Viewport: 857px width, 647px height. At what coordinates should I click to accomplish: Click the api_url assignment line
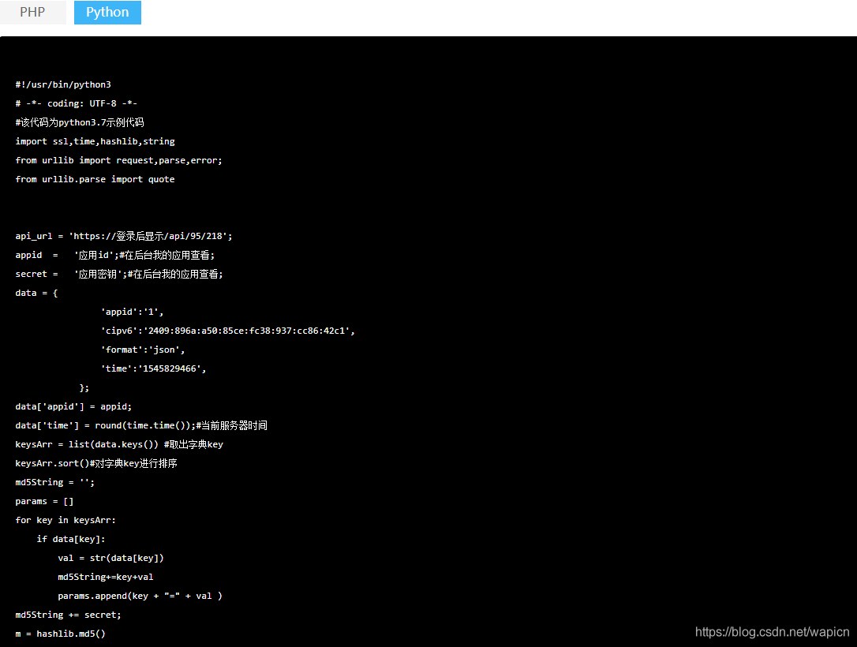click(x=124, y=236)
